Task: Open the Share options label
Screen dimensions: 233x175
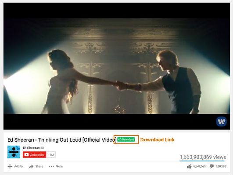Action: 39,166
